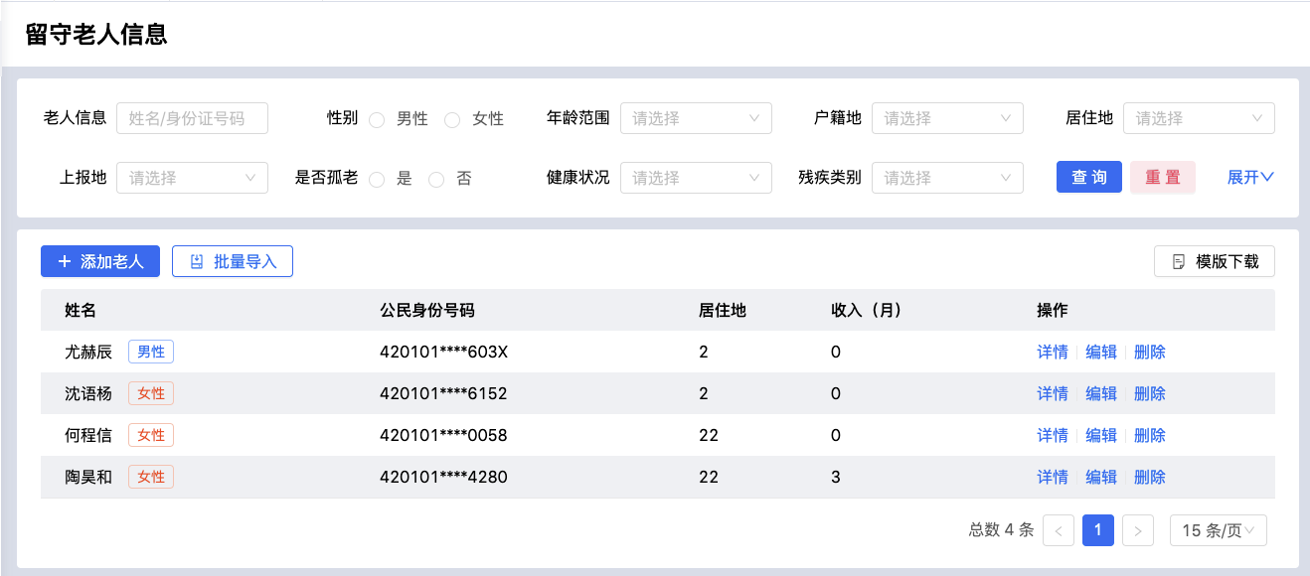Click the document icon on 模版下载 button

click(x=1179, y=262)
